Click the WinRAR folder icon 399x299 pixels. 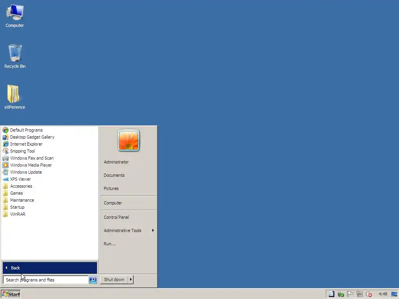coord(5,214)
